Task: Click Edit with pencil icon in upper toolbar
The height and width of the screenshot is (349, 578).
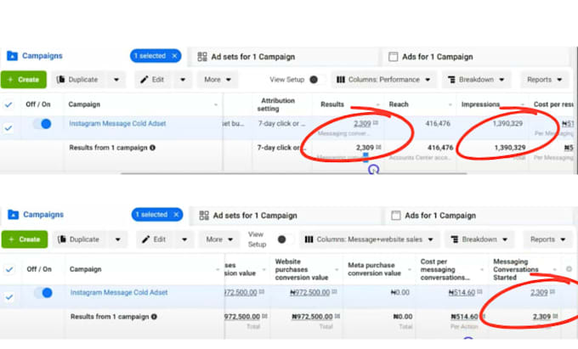Action: 152,80
